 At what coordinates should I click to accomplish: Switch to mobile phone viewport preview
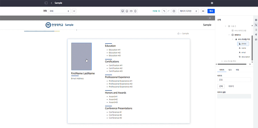point(135,11)
